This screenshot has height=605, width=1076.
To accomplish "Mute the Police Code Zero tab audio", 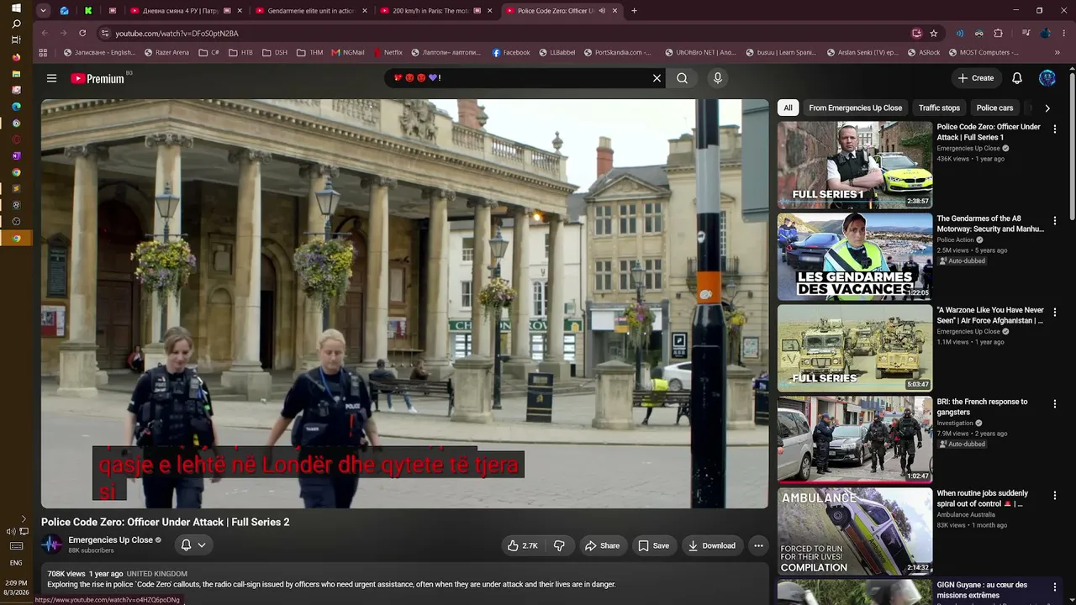I will point(602,11).
